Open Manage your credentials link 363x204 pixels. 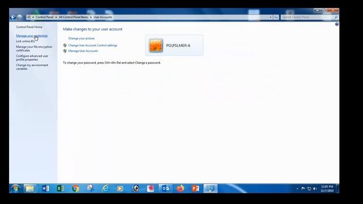tap(32, 36)
